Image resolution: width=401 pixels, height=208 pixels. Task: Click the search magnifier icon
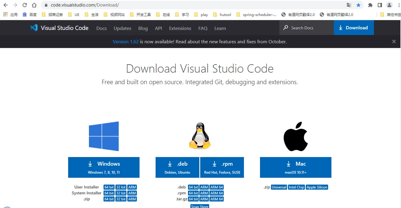(286, 28)
